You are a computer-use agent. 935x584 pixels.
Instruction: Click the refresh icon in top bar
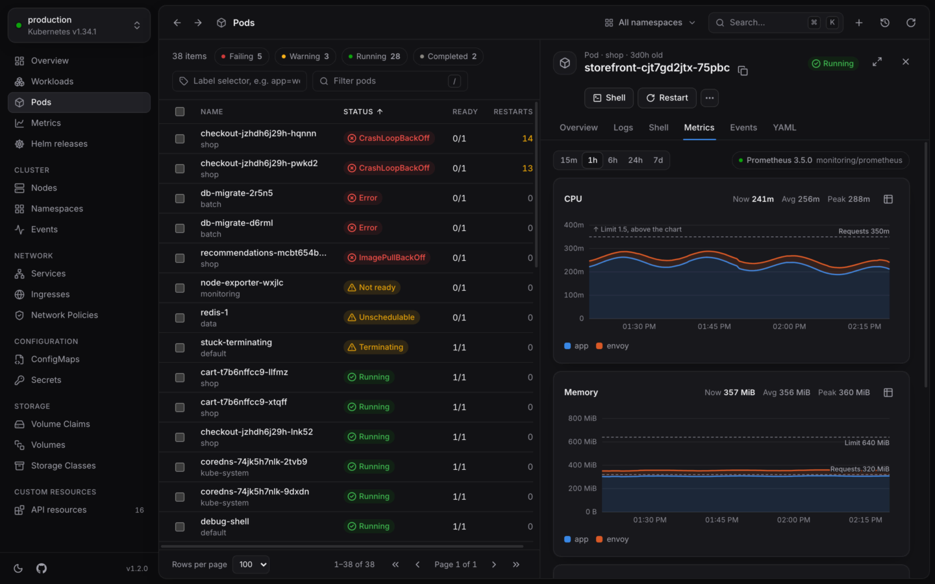911,23
